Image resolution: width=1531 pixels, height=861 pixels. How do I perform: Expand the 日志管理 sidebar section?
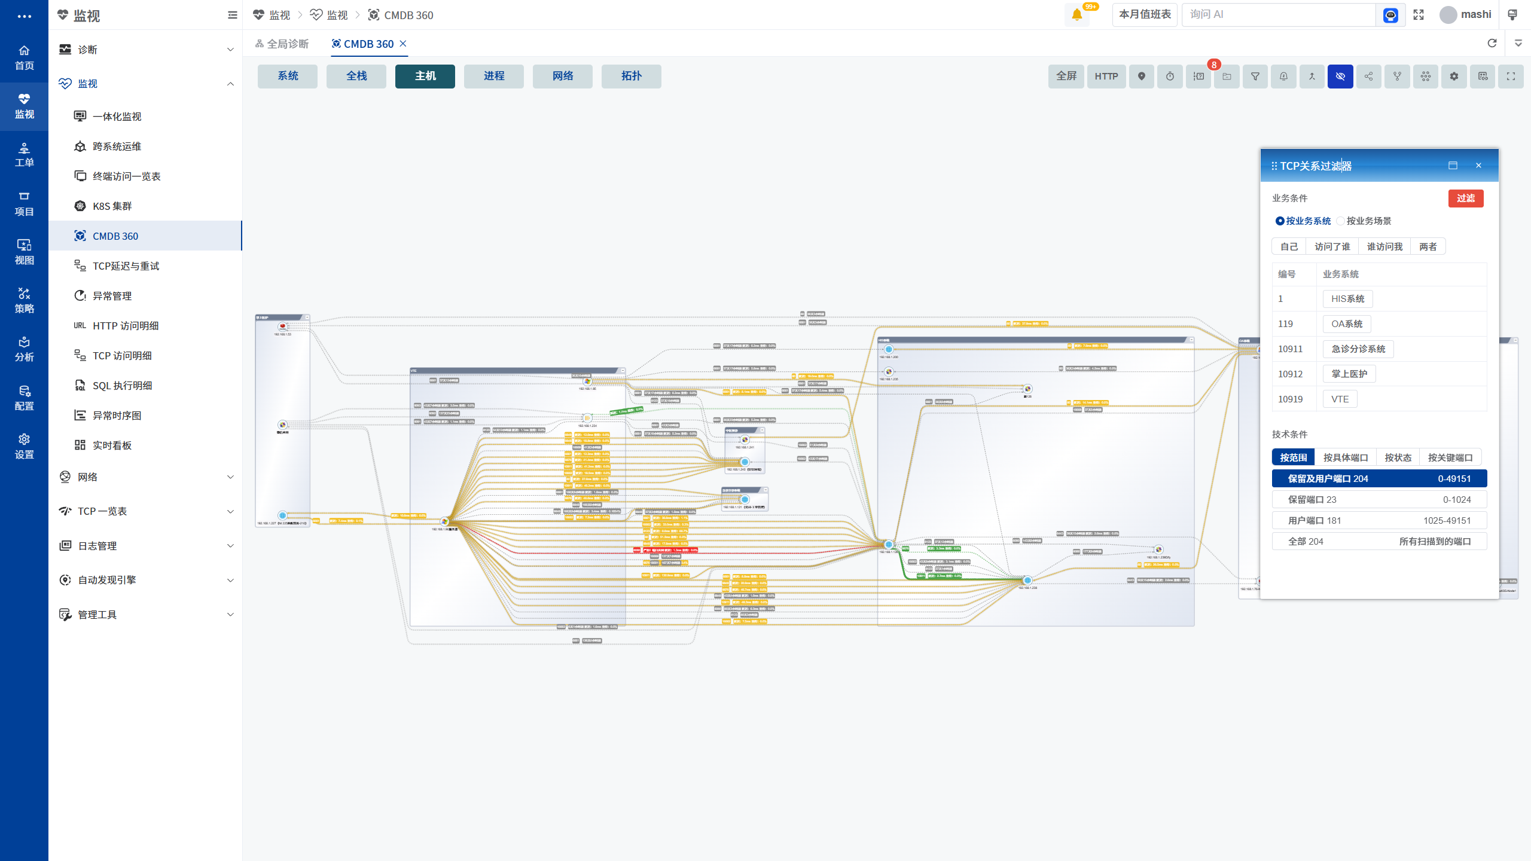[x=145, y=546]
